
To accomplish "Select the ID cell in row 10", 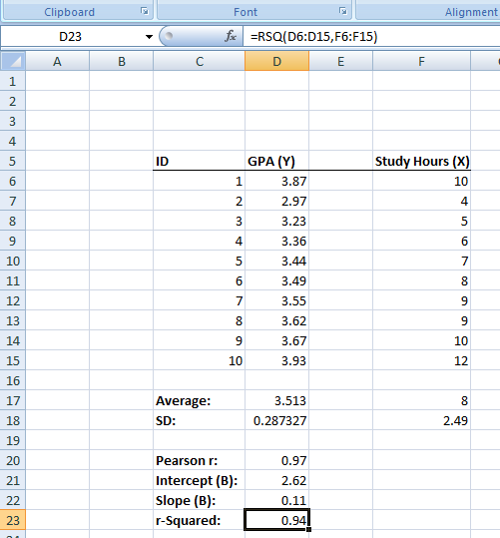I will [x=199, y=261].
